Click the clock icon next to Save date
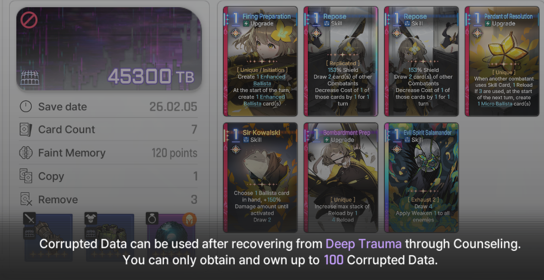The image size is (544, 280). click(x=25, y=106)
